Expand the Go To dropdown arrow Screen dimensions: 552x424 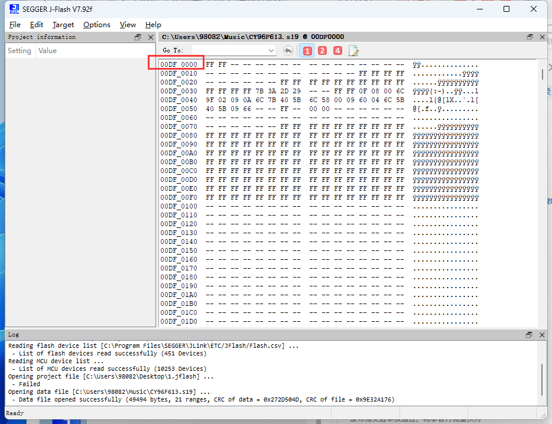pos(271,51)
